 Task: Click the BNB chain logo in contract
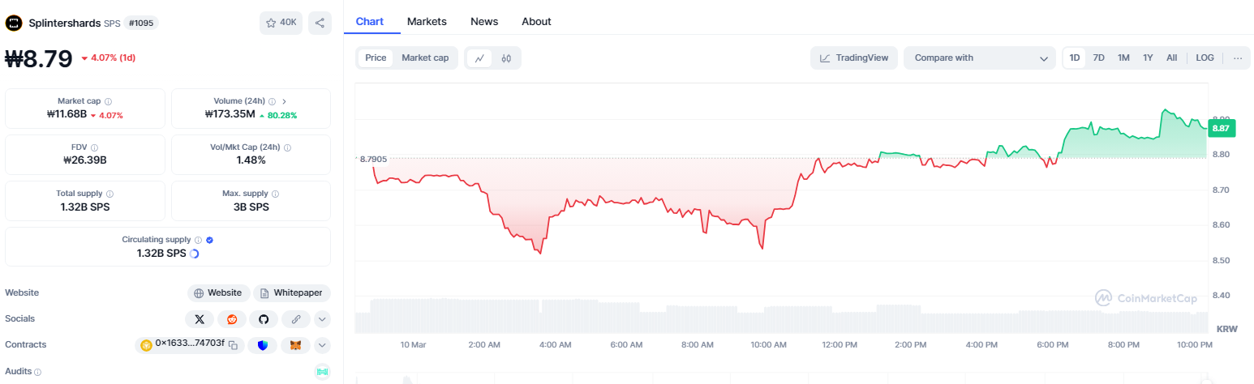147,345
